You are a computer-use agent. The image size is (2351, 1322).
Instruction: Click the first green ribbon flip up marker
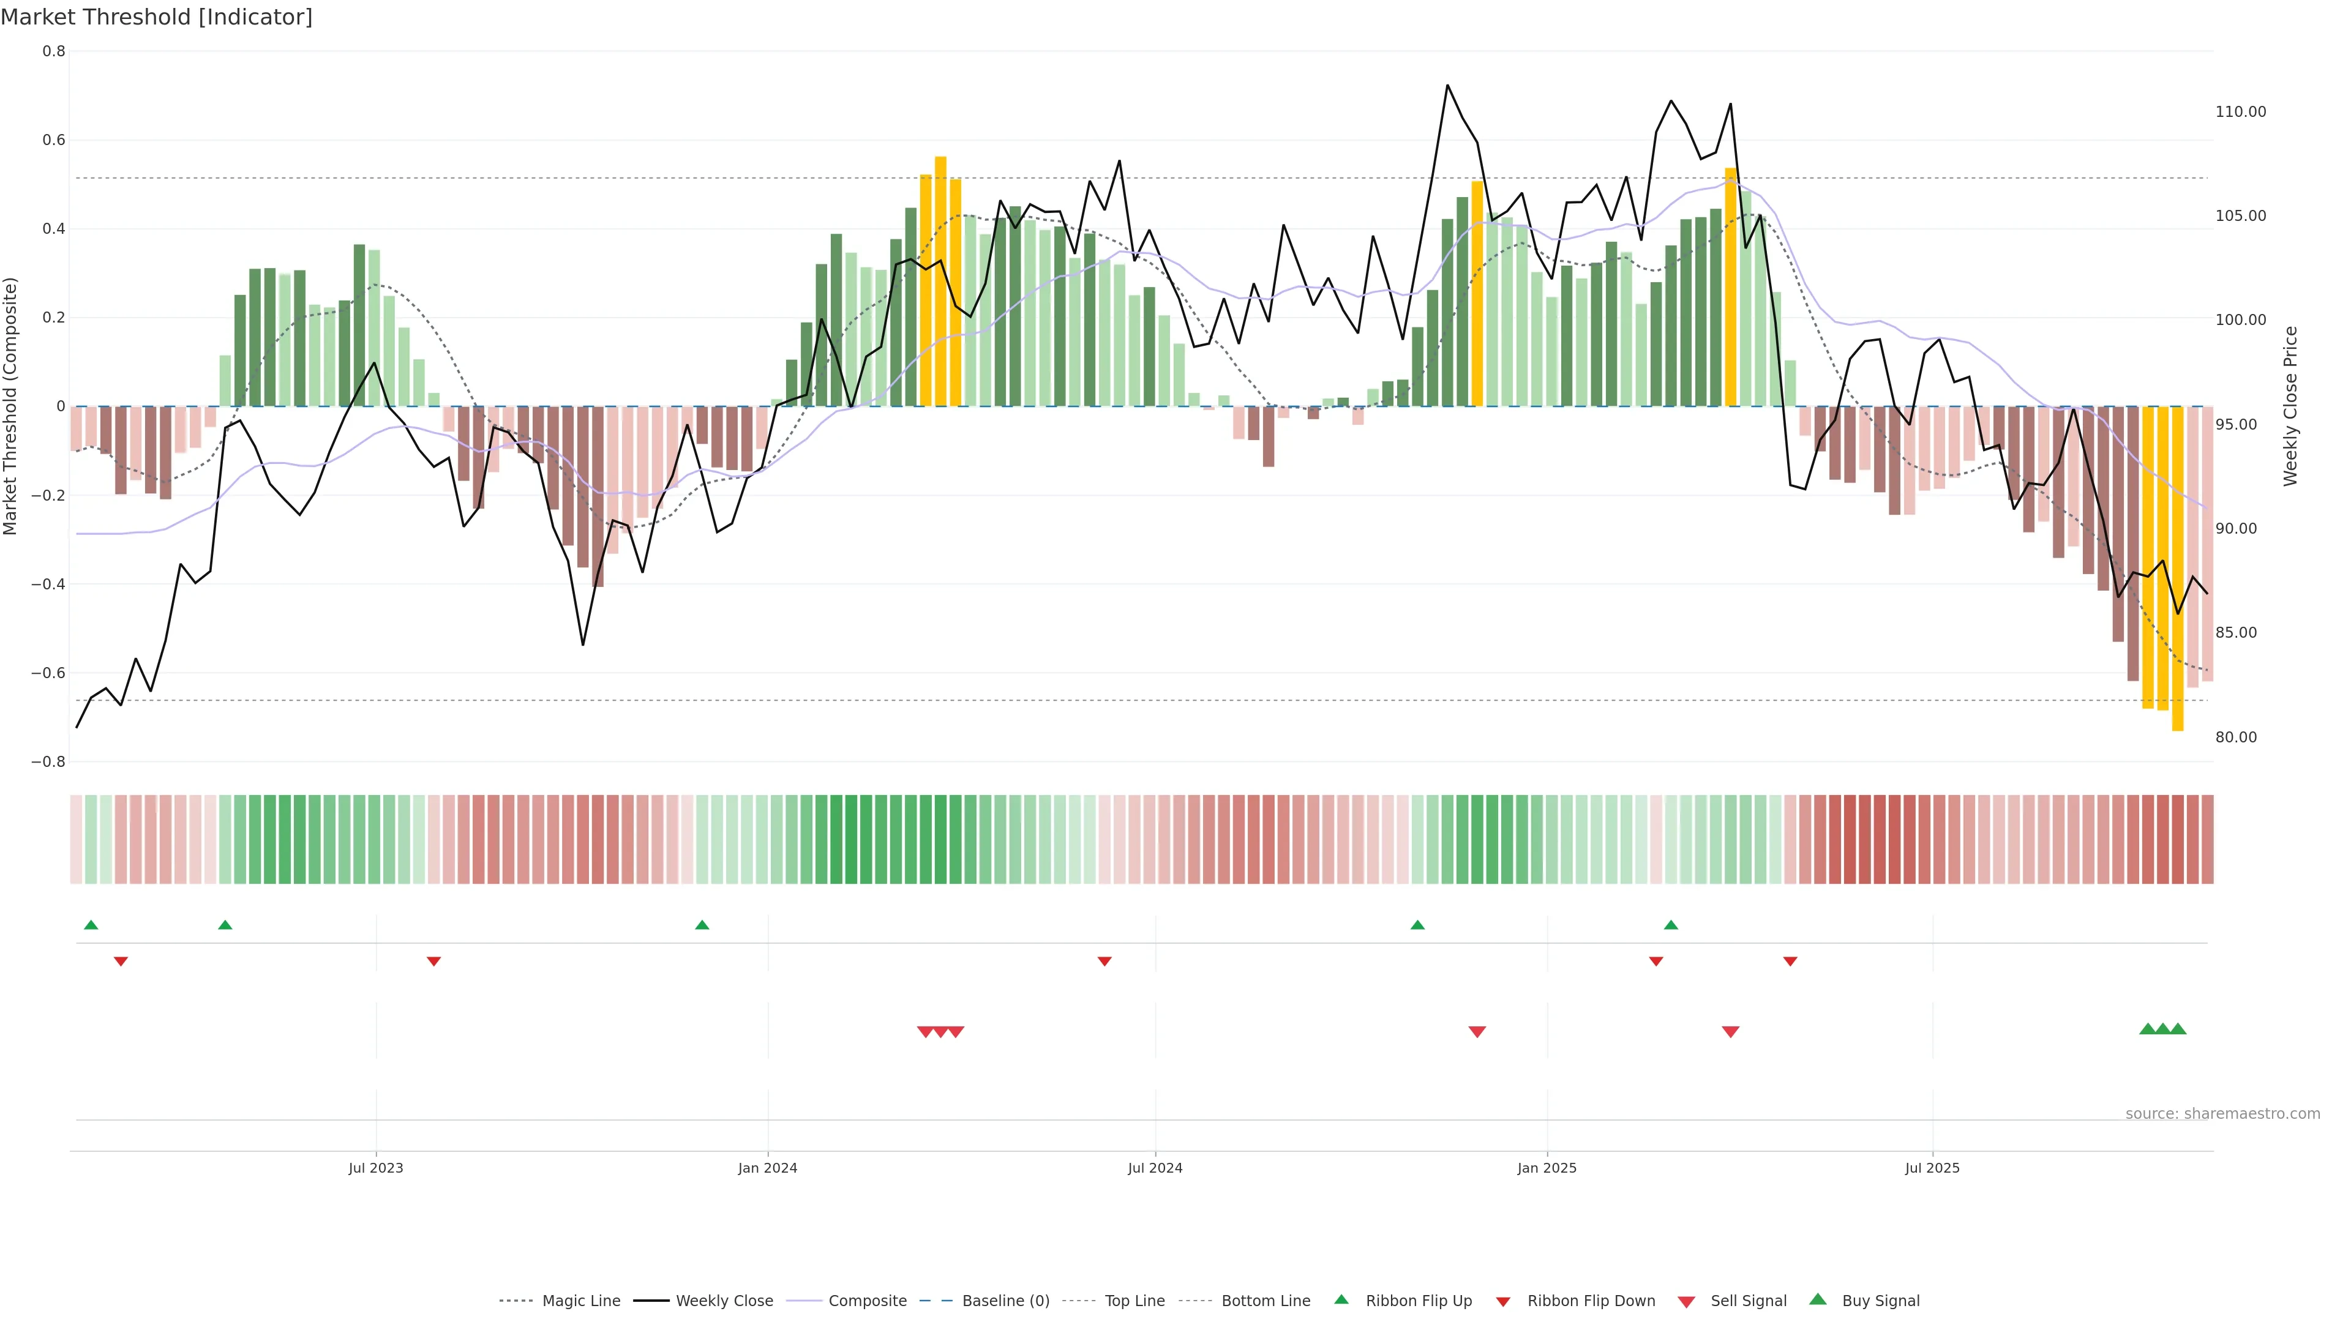91,925
